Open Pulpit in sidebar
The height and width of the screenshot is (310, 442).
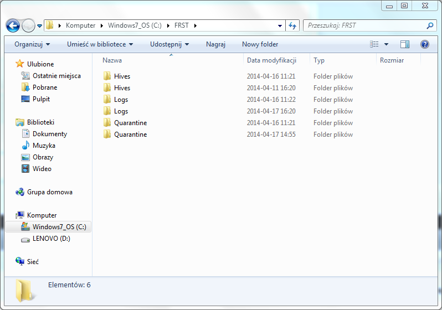coord(41,99)
